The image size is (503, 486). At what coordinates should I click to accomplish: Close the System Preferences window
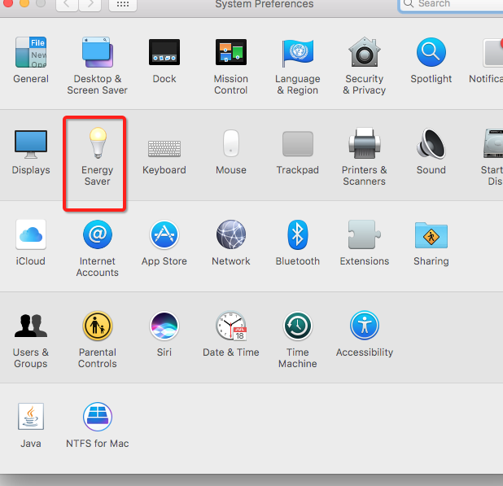tap(7, 2)
